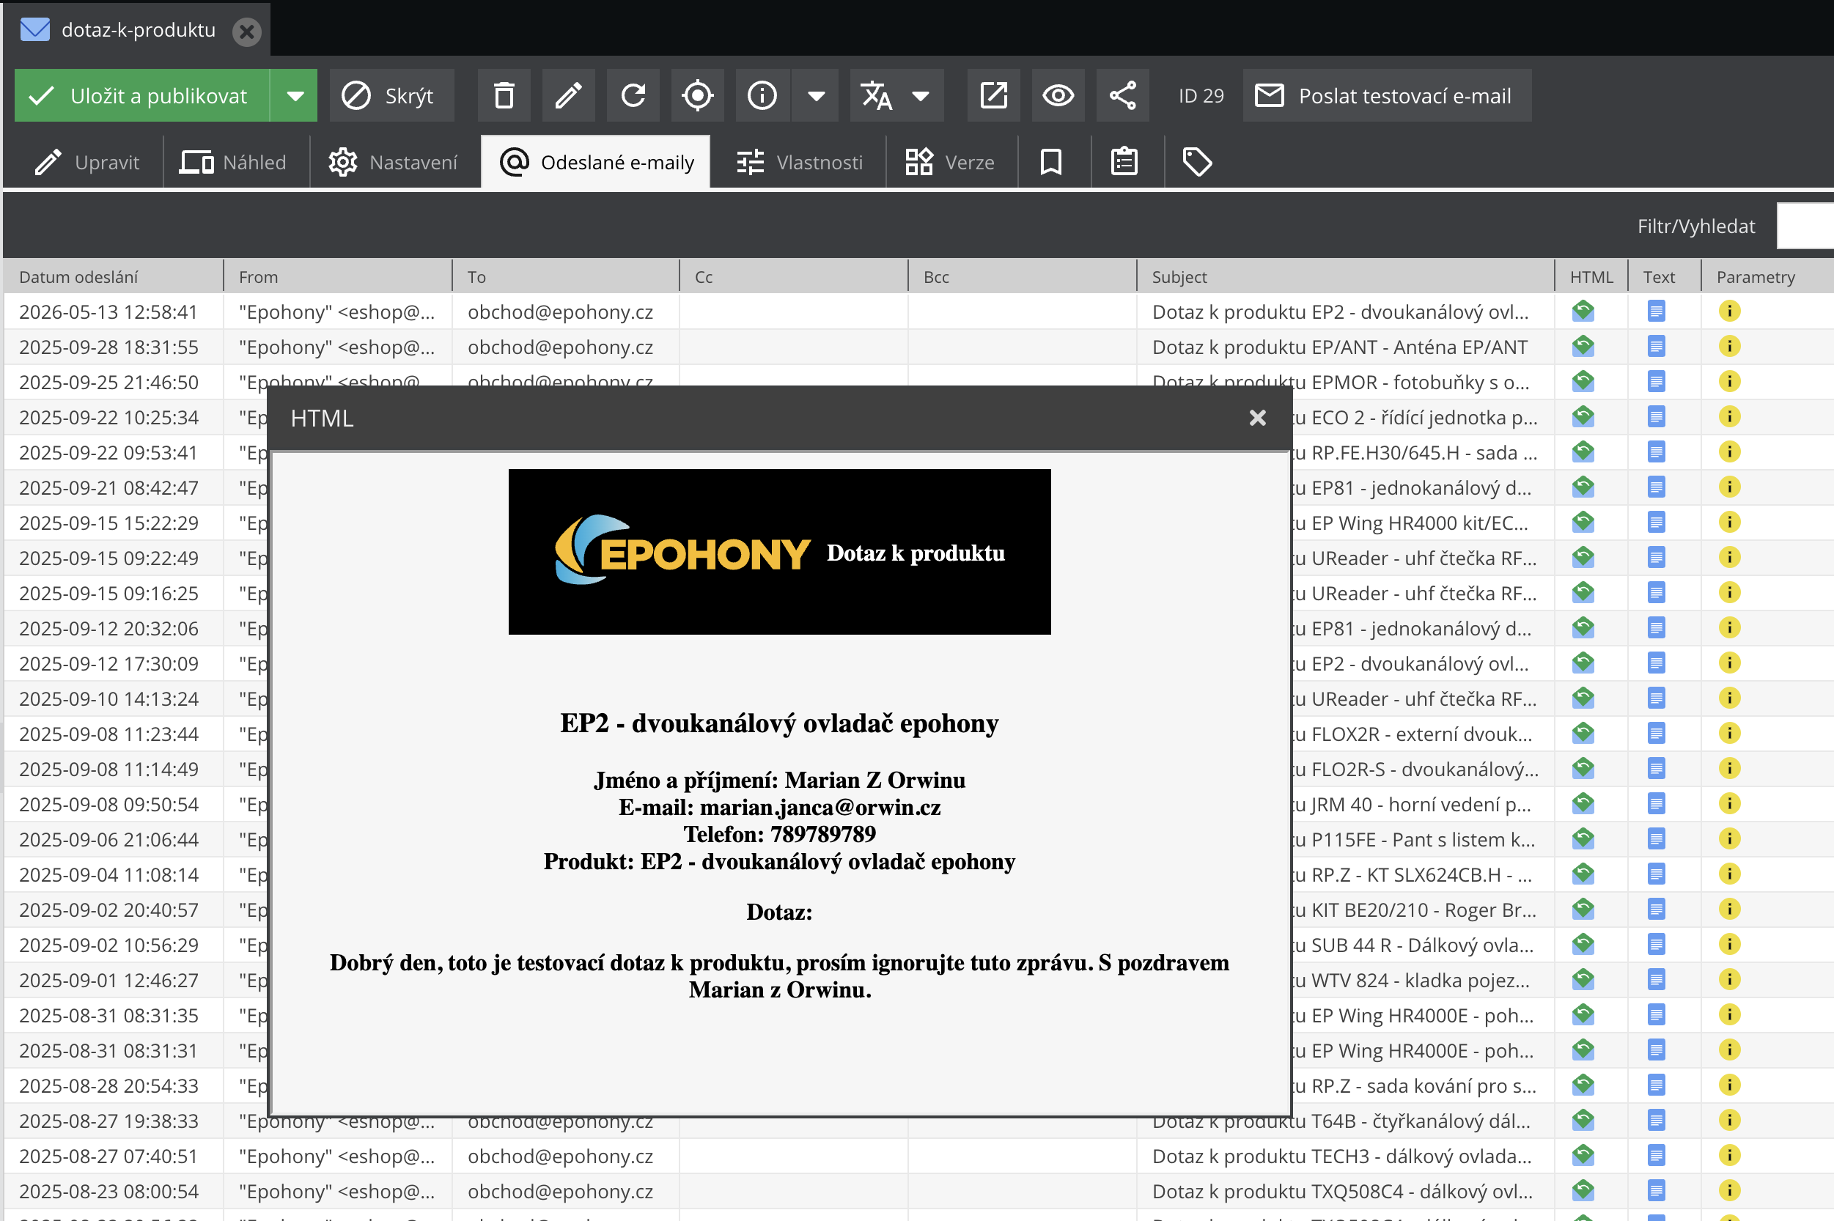Viewport: 1834px width, 1221px height.
Task: Select the Odeslané e-maily tab
Action: pos(597,162)
